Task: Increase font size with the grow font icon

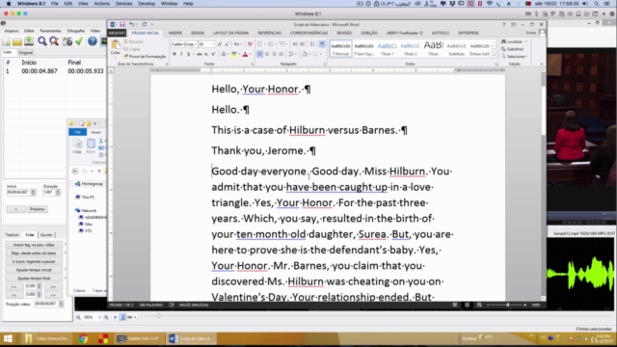Action: point(220,44)
